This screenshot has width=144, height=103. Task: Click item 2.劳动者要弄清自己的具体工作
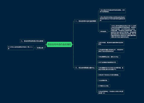[x=111, y=50]
